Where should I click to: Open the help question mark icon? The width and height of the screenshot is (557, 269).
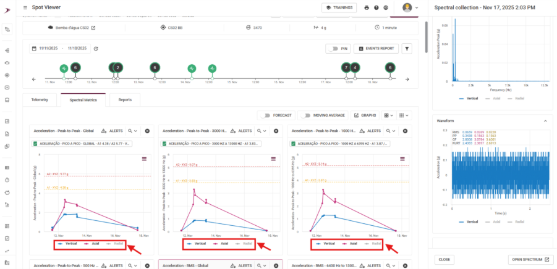pos(376,7)
